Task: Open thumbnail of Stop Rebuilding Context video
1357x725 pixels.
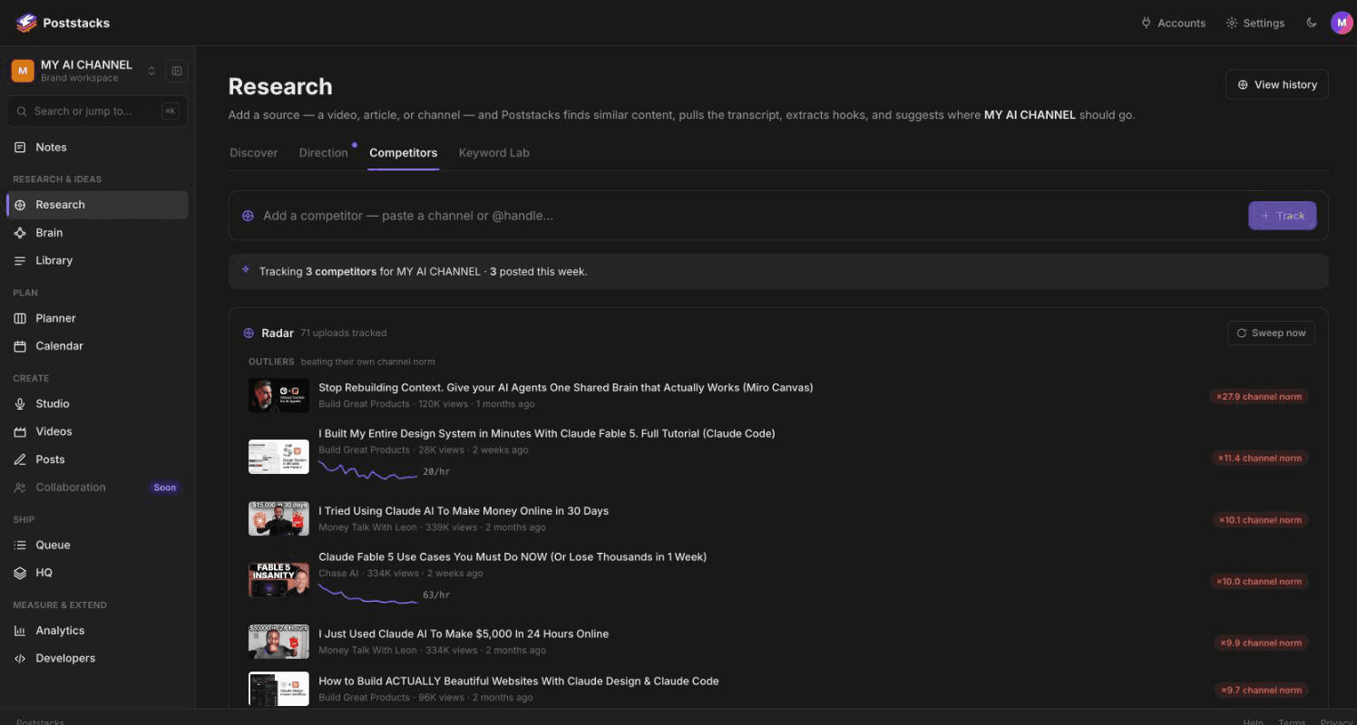Action: tap(278, 396)
